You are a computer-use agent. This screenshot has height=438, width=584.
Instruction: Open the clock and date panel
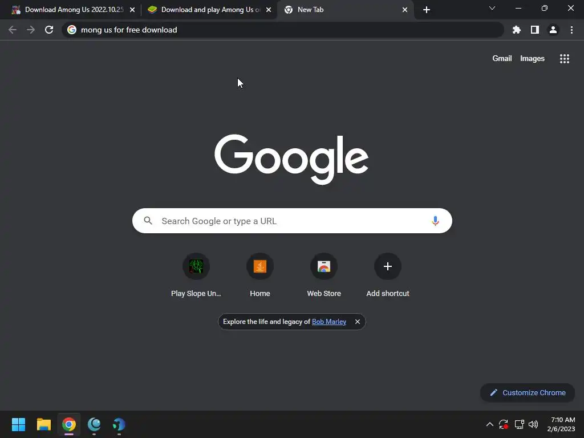click(x=561, y=424)
